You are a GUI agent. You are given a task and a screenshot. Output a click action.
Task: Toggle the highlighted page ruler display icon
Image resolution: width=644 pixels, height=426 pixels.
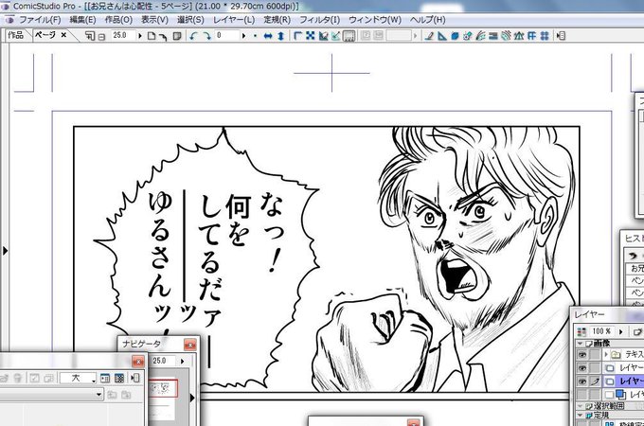[x=349, y=36]
